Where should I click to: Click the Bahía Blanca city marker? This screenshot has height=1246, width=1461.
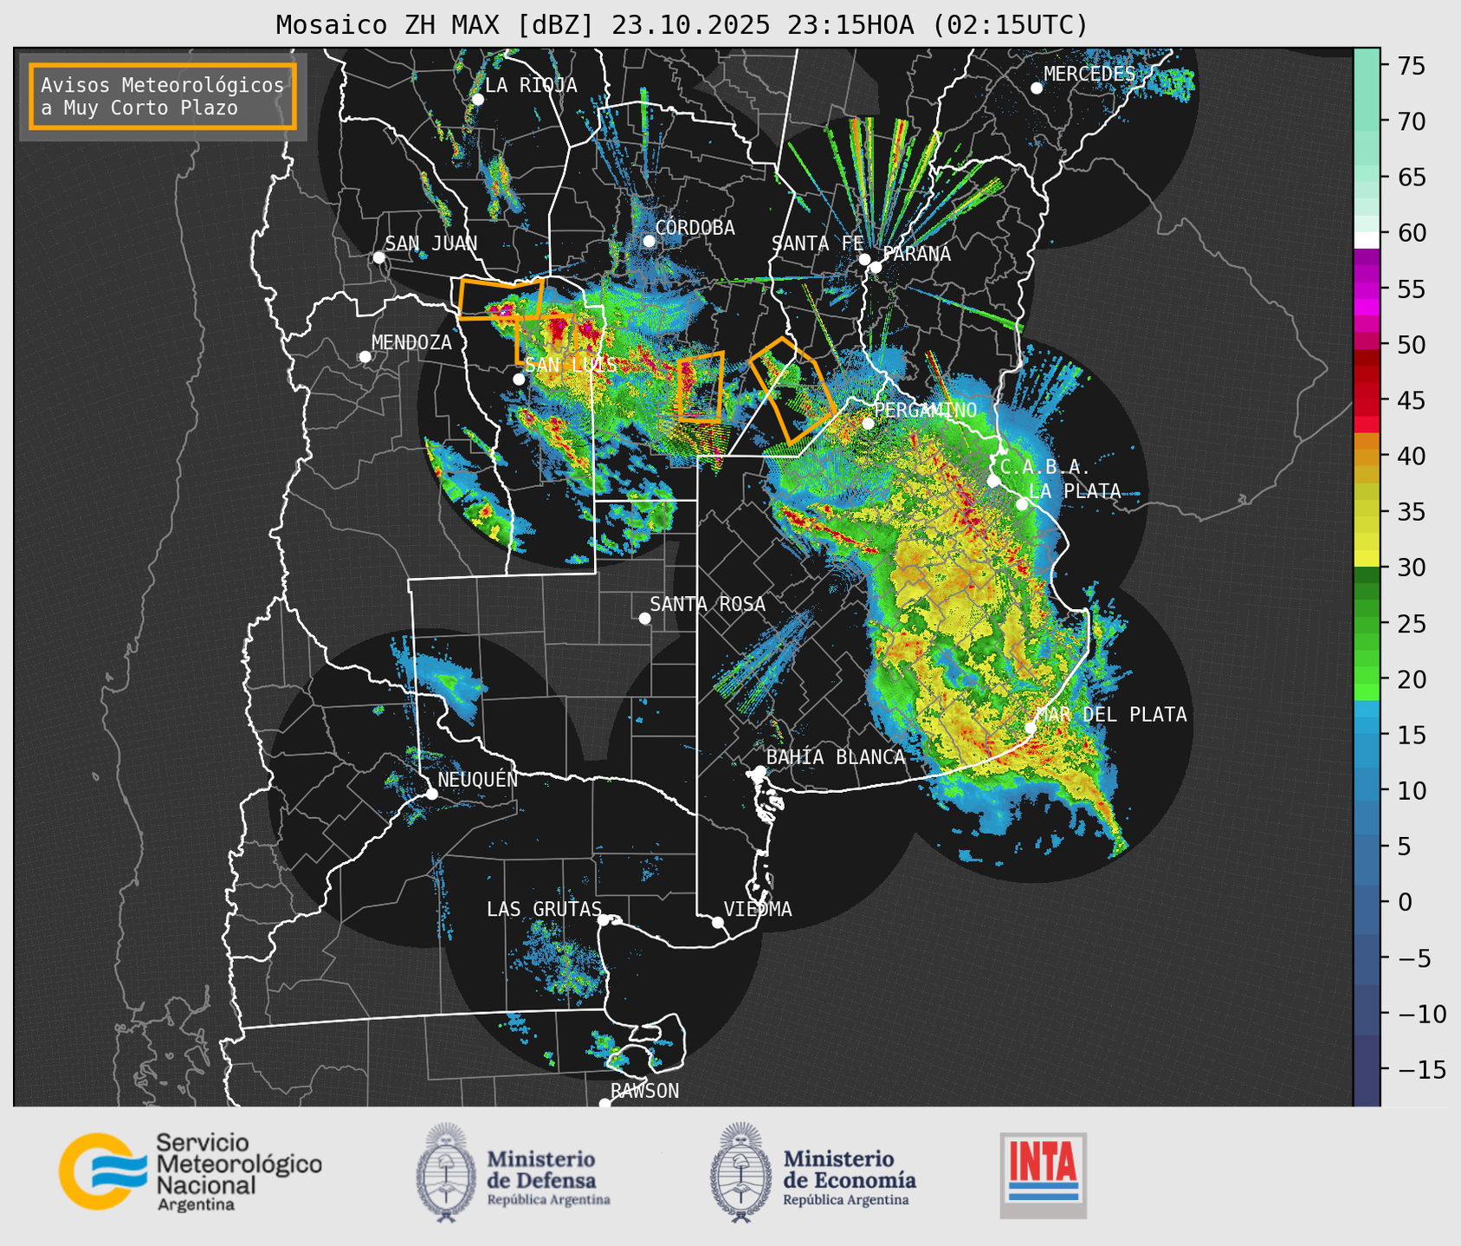[x=760, y=770]
